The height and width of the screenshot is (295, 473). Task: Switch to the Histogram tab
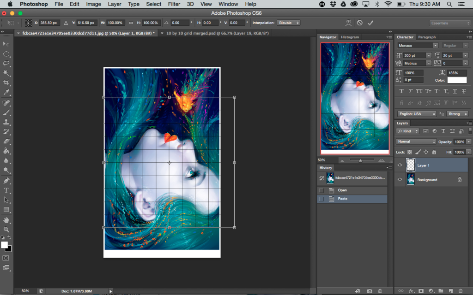(350, 37)
